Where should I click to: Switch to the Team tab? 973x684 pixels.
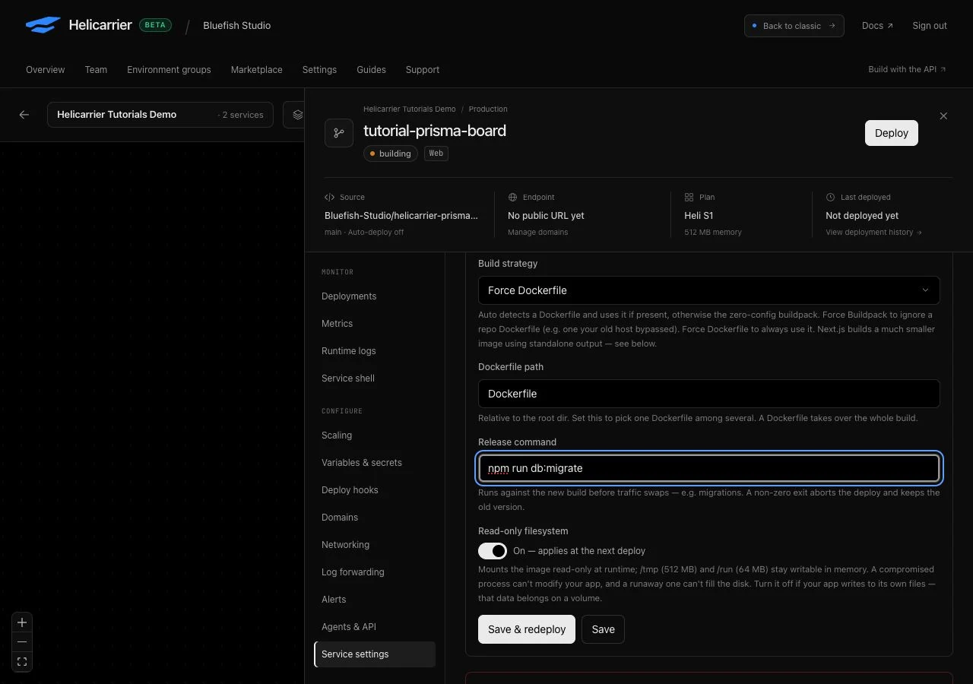(96, 69)
